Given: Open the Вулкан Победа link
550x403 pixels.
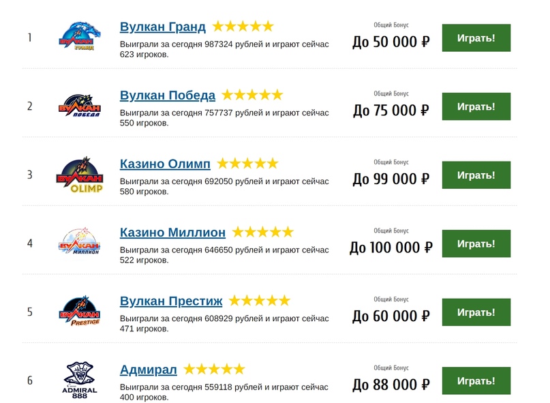Looking at the screenshot, I should pos(167,95).
